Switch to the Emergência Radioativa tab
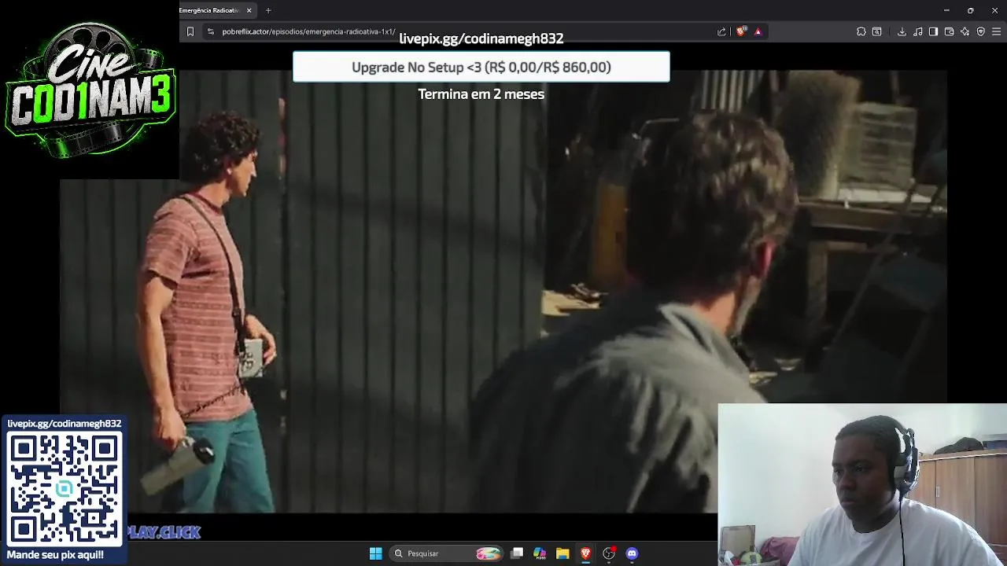 click(x=209, y=10)
